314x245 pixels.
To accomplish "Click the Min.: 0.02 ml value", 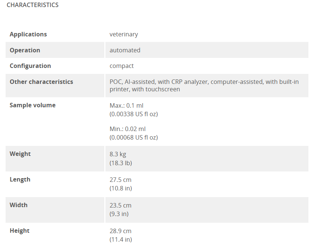I will 128,129.
